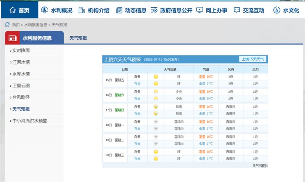Screen dimensions: 305x182
Task: Click the 政府信息公开 icon
Action: 154,10
